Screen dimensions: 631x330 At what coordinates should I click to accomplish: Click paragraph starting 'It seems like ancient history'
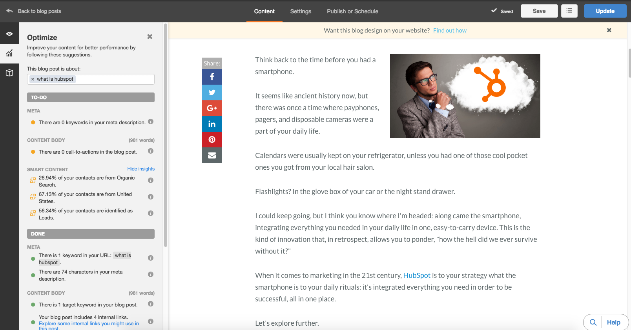317,114
